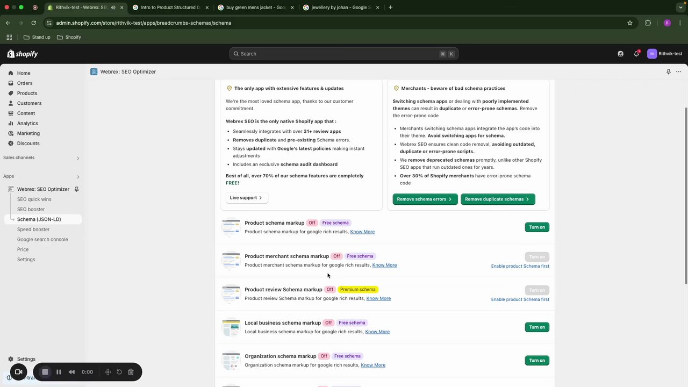Open the app more options ellipsis menu

tap(678, 71)
